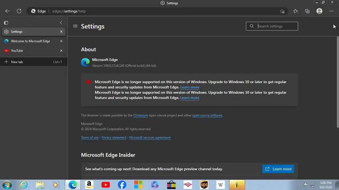Select the Edge version text
339x190 pixels.
tap(124, 66)
